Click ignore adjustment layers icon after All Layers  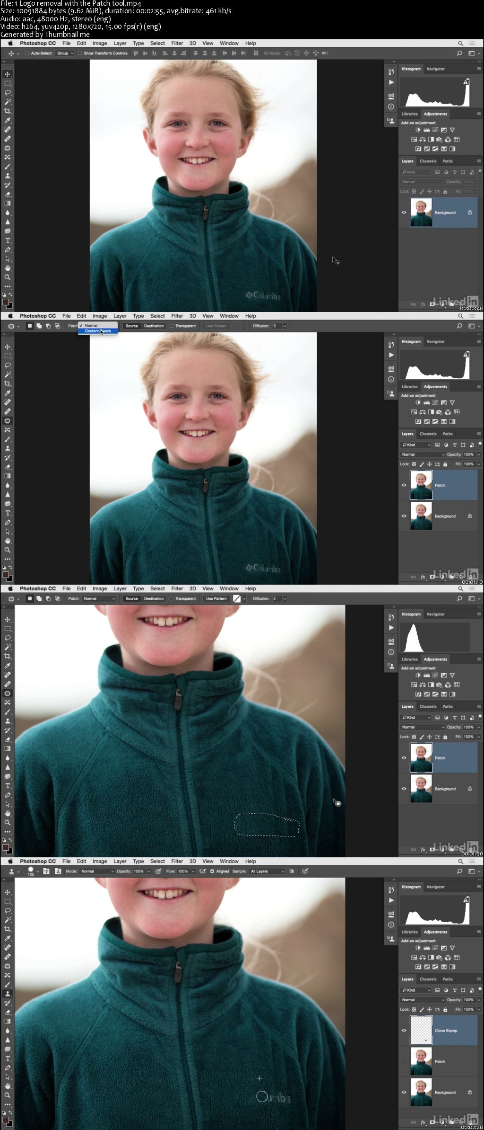tap(292, 871)
